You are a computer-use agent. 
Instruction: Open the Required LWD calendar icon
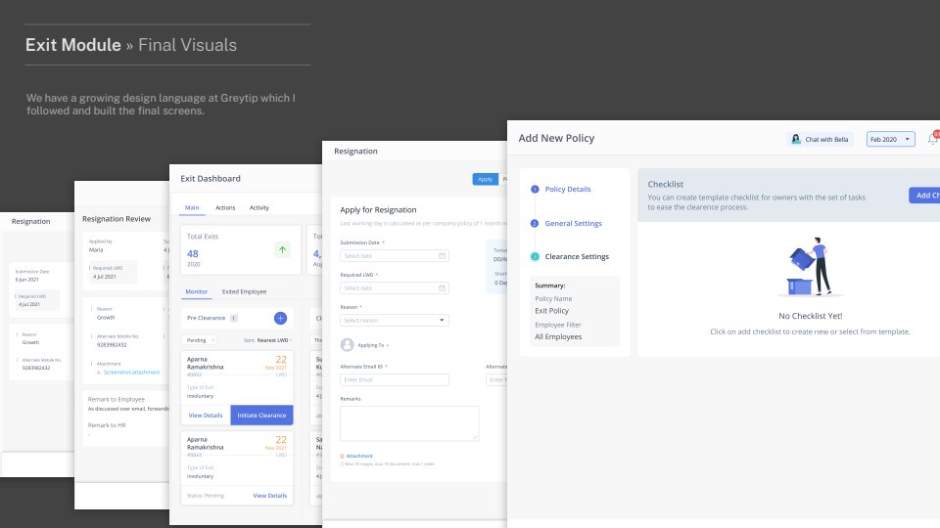443,288
